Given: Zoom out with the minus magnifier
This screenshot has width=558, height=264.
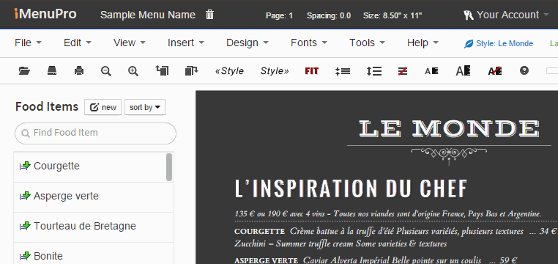Looking at the screenshot, I should click(106, 71).
